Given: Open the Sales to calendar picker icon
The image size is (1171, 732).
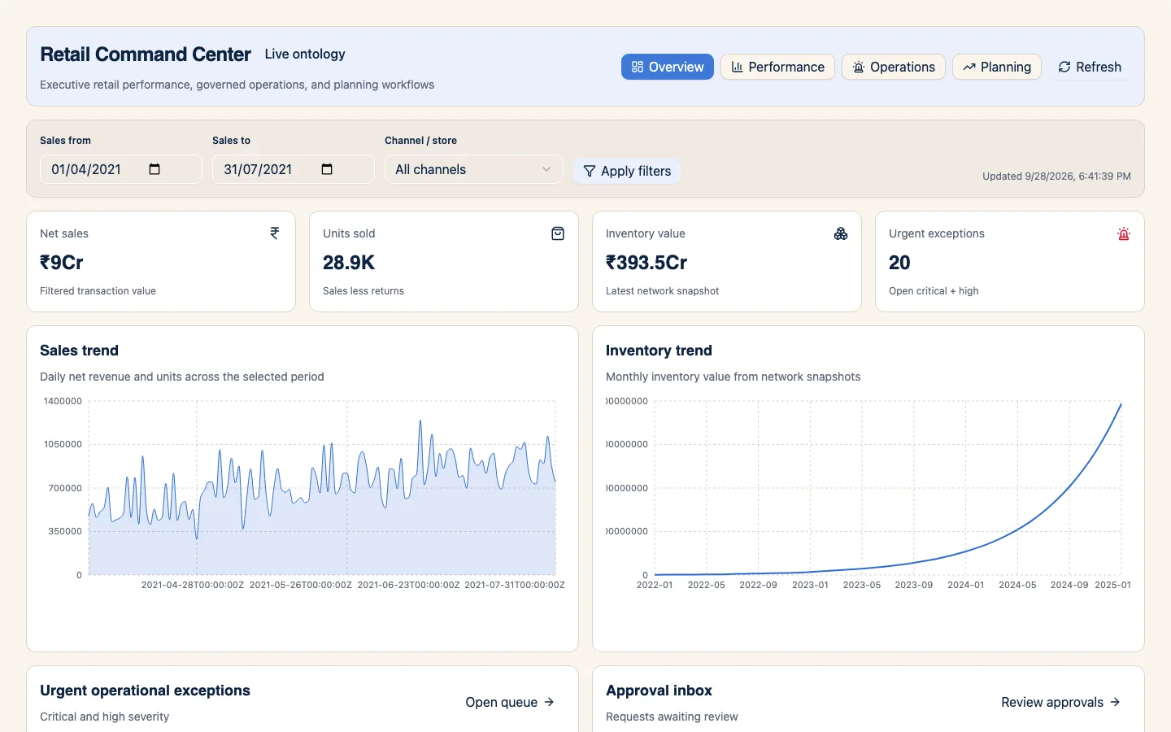Looking at the screenshot, I should 327,169.
